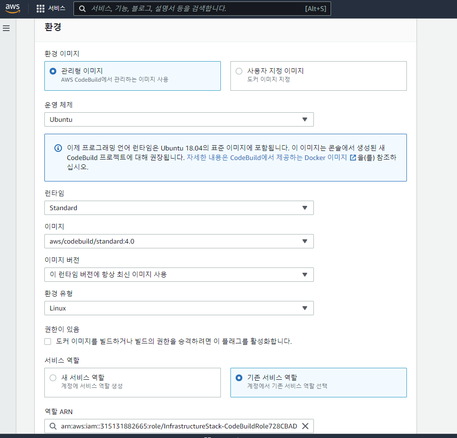The image size is (457, 438).
Task: Click the 역할 ARN input field
Action: pos(179,426)
